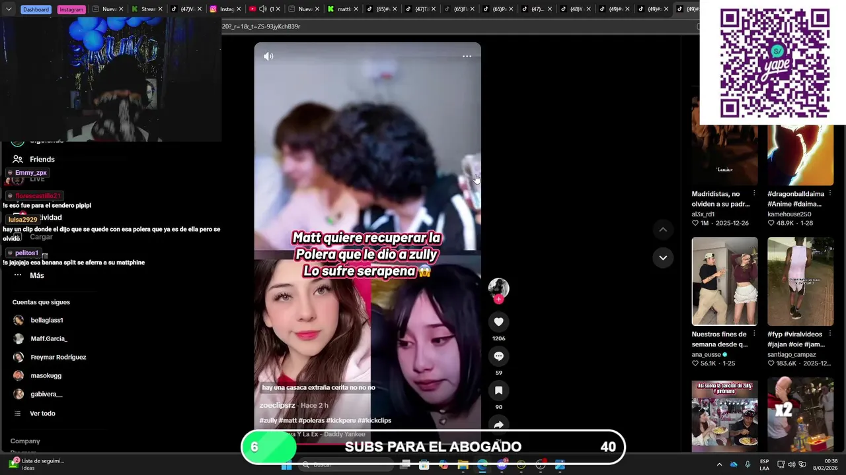Open the Más three-dot sidebar icon
This screenshot has width=846, height=475.
(x=18, y=275)
